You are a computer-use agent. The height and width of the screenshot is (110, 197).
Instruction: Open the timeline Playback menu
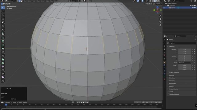(8, 102)
